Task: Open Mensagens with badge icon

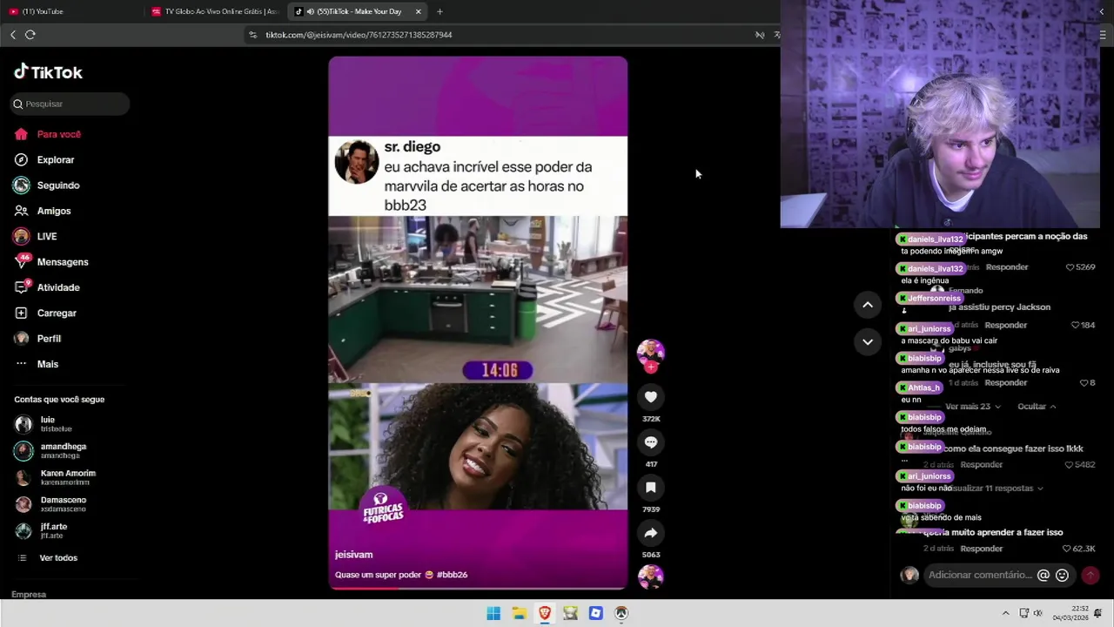Action: [x=21, y=261]
